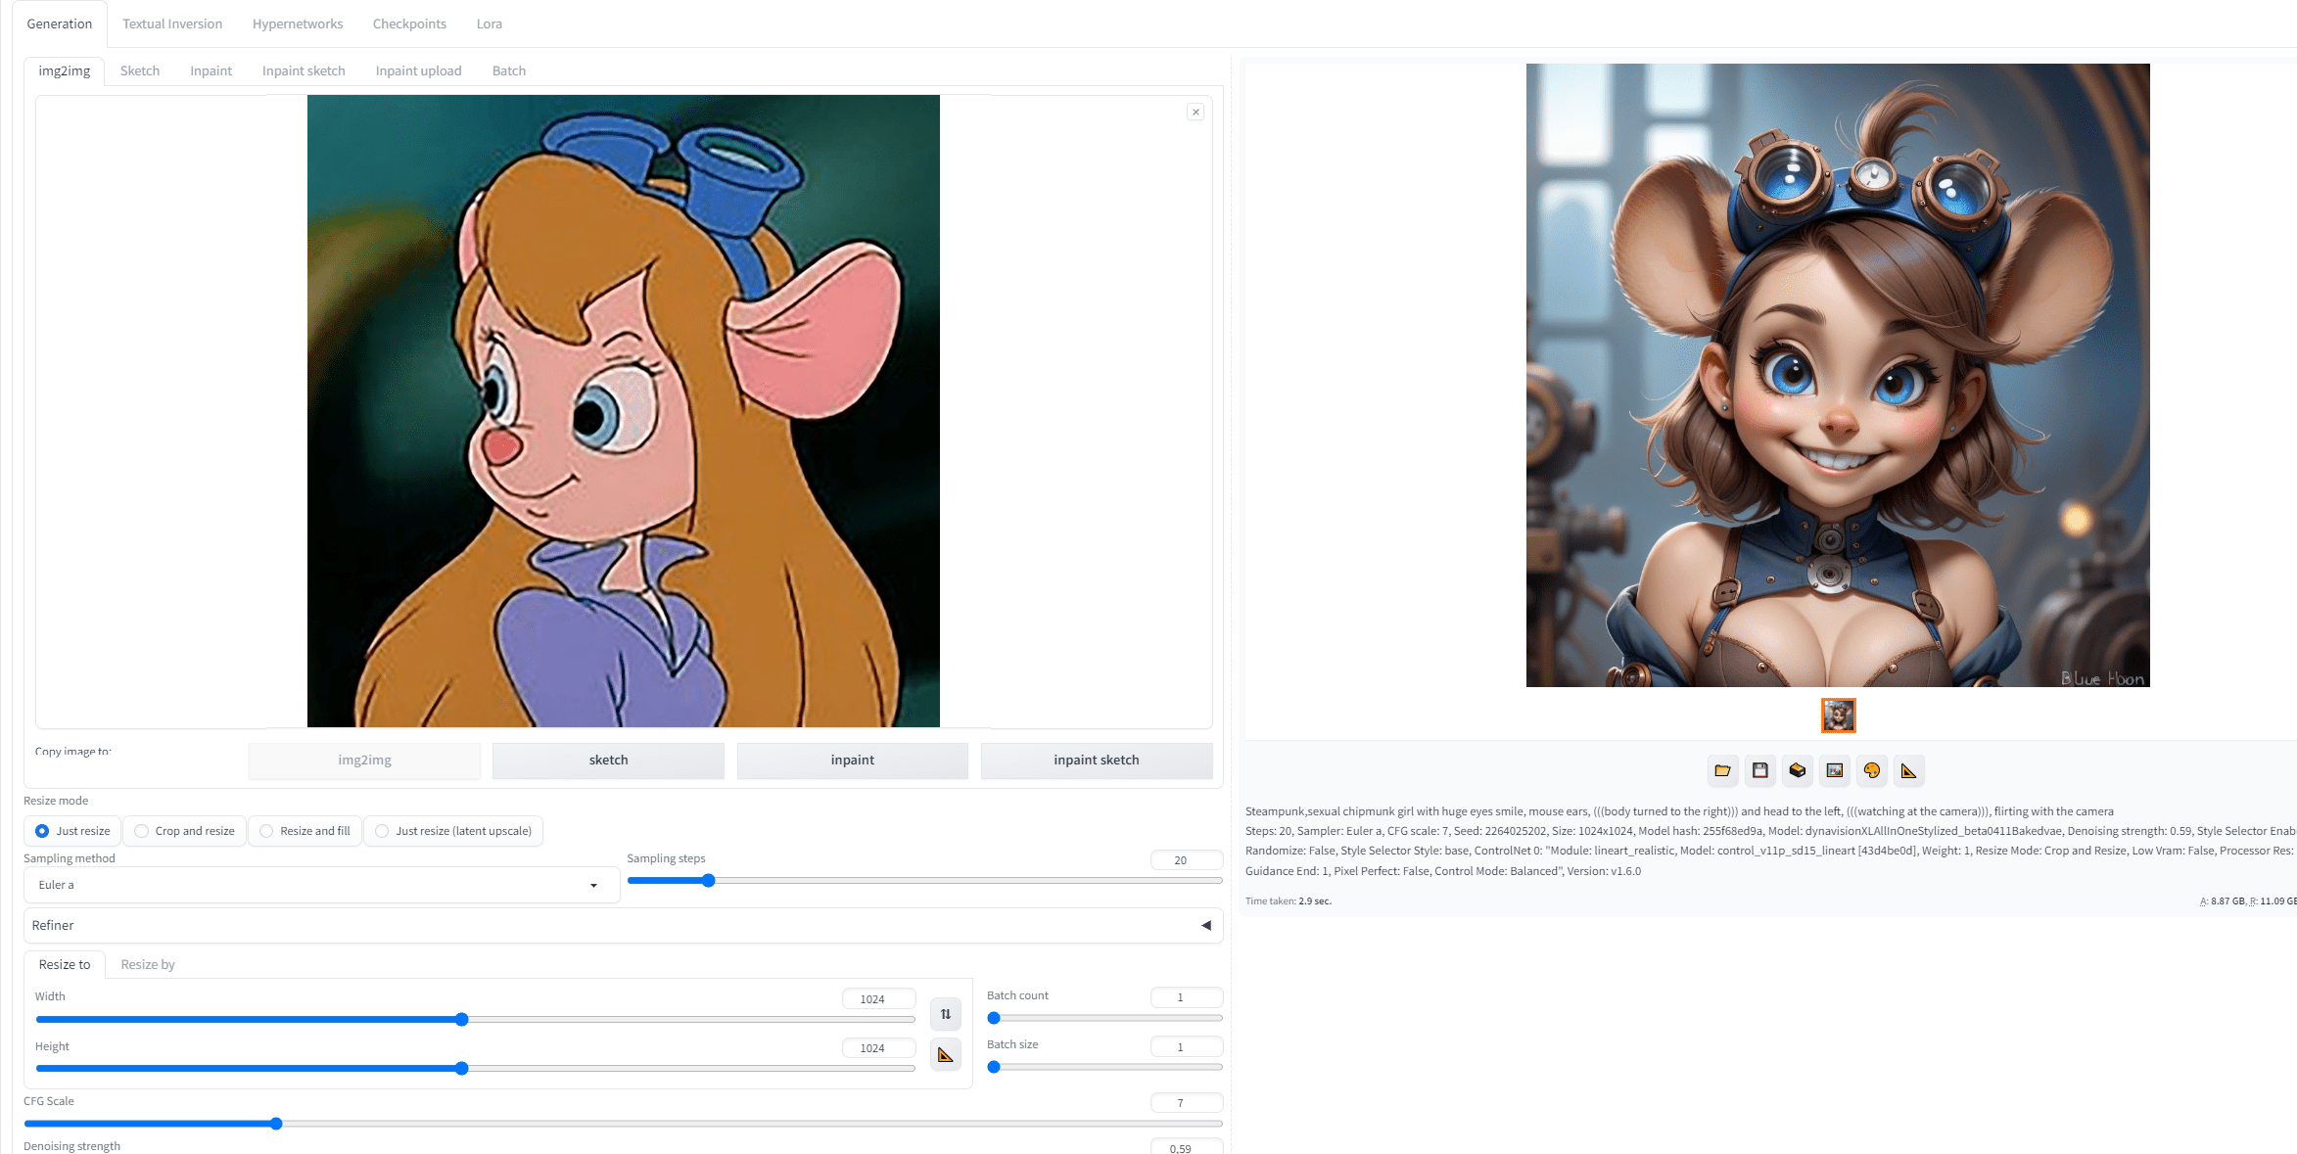Open the Sketch tab
The width and height of the screenshot is (2297, 1154).
coord(140,70)
